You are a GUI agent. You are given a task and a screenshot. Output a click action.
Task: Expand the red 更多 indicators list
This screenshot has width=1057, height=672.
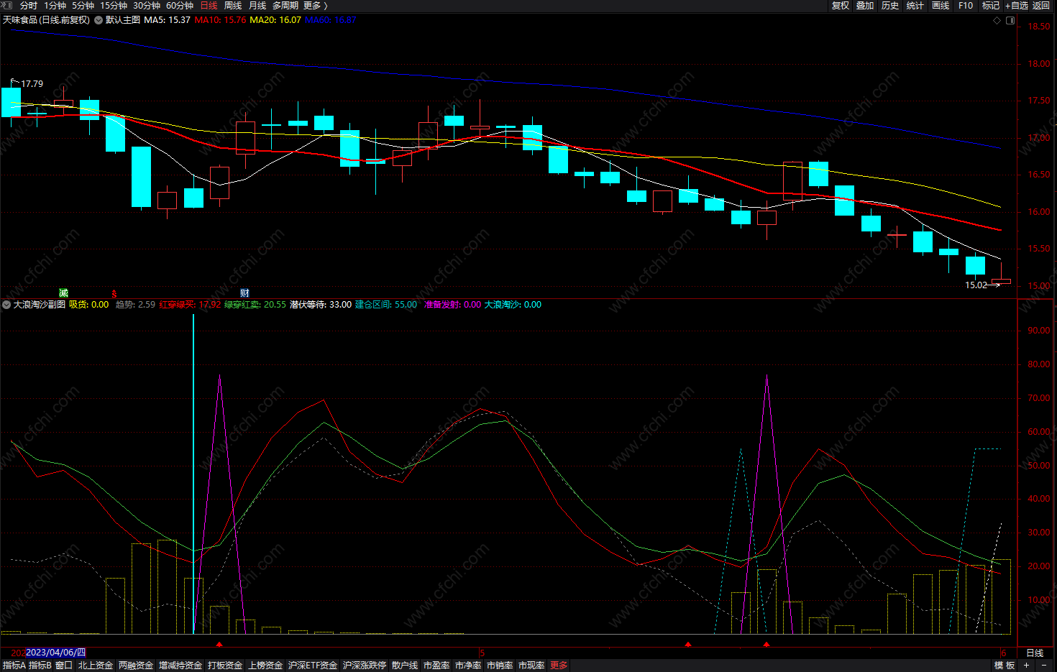click(559, 666)
